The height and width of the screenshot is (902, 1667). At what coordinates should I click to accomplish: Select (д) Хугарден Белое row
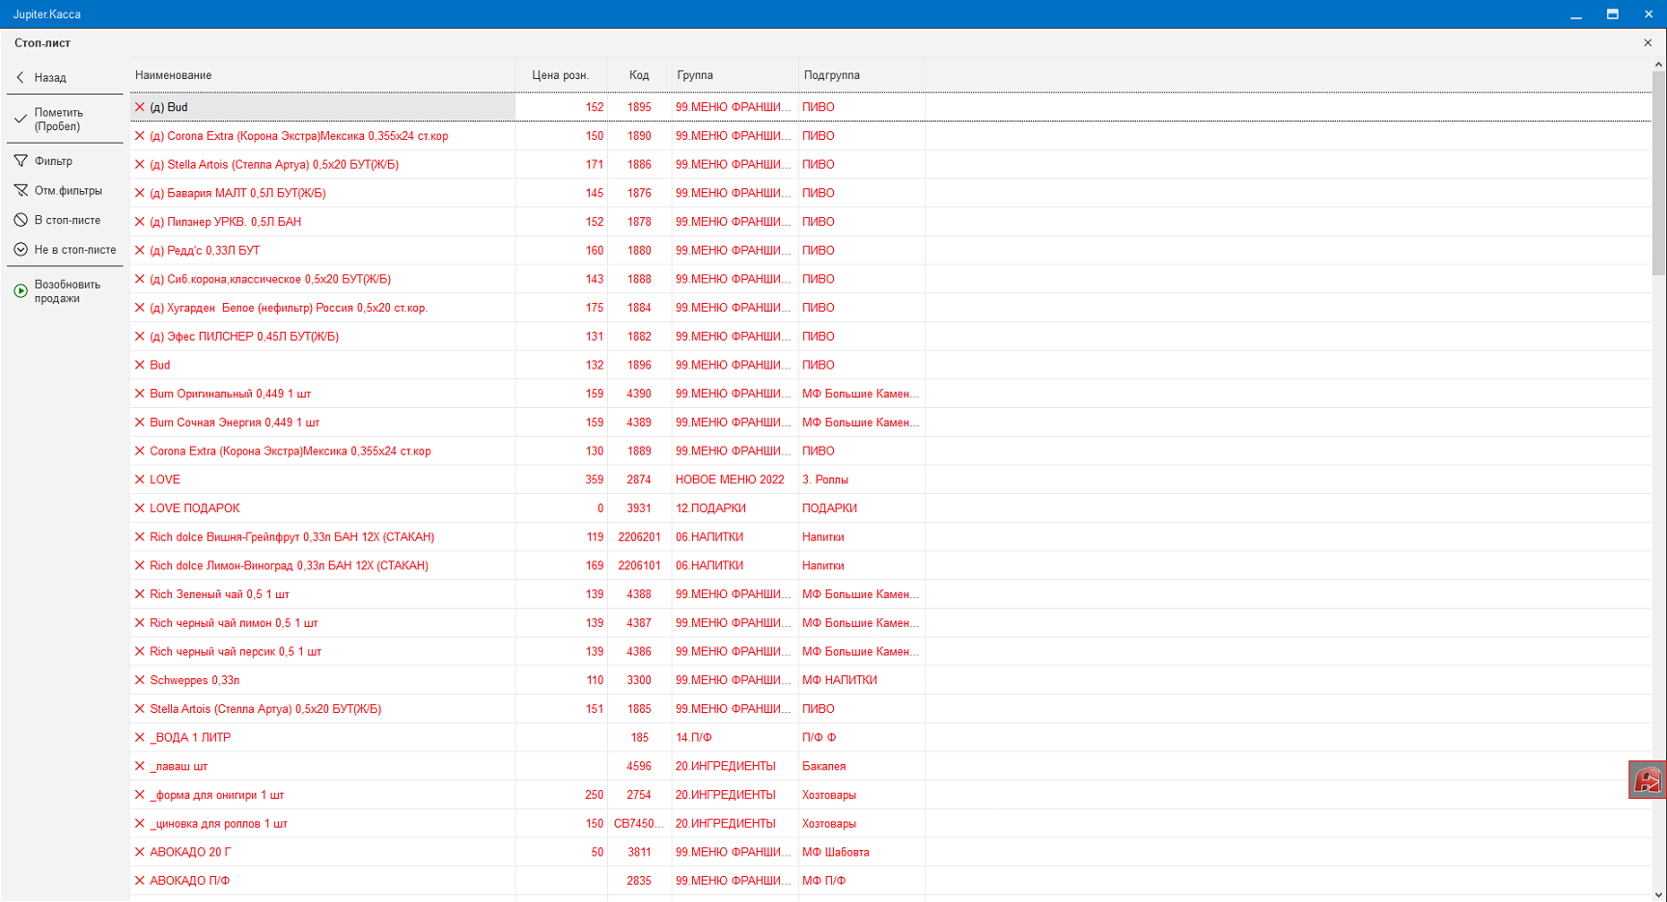[x=890, y=308]
